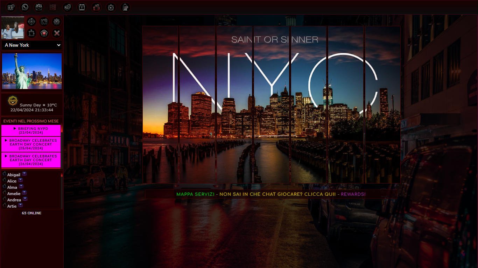Image resolution: width=478 pixels, height=268 pixels.
Task: Open Abigail's profile from online list
Action: point(14,175)
